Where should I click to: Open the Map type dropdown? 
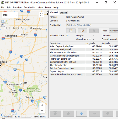point(10,15)
